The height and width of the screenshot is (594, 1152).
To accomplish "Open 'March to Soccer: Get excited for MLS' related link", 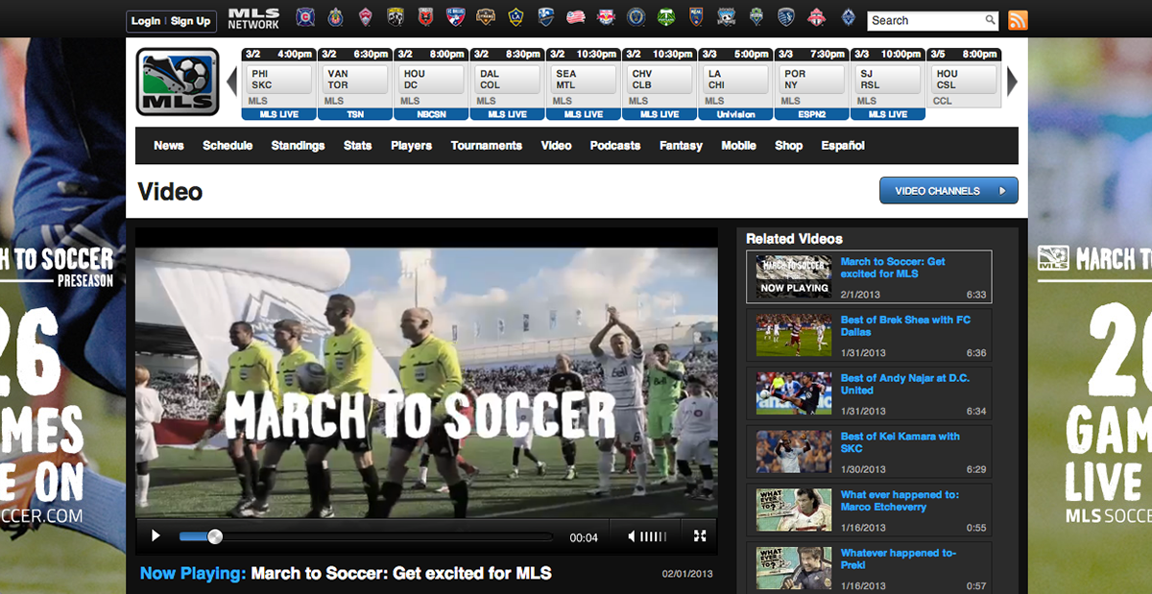I will pos(893,268).
